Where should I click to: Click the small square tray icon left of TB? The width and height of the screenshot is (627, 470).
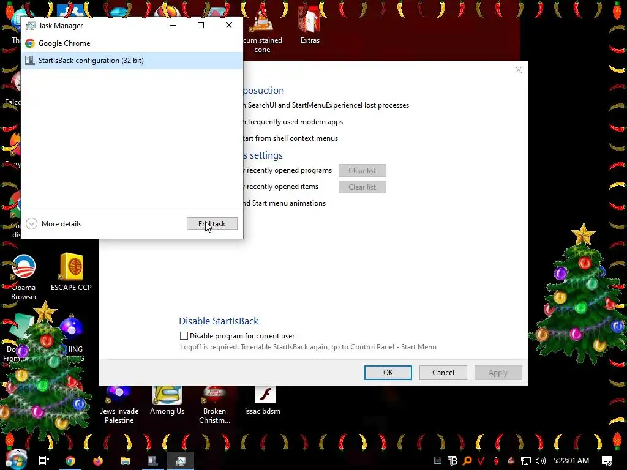point(438,460)
